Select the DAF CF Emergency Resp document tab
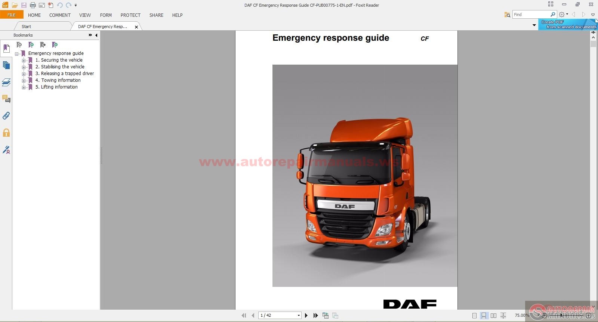598x322 pixels. click(x=103, y=27)
